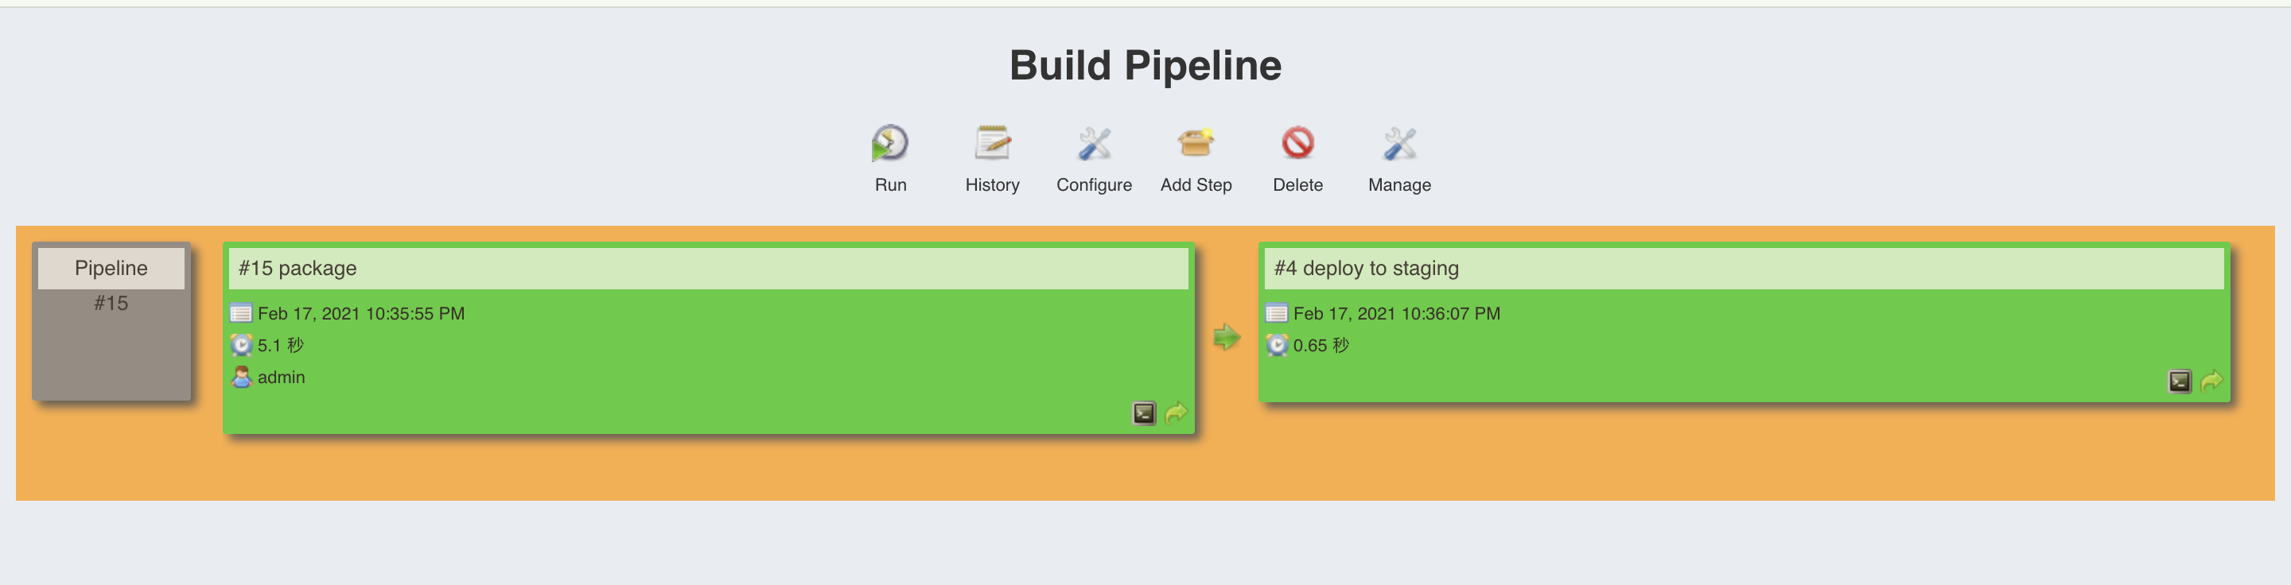Click the green arrow between stages
Image resolution: width=2291 pixels, height=585 pixels.
point(1227,337)
